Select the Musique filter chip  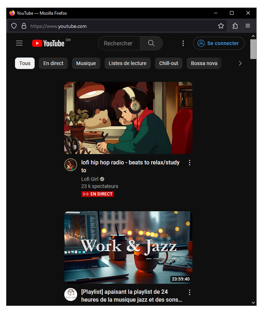(86, 63)
